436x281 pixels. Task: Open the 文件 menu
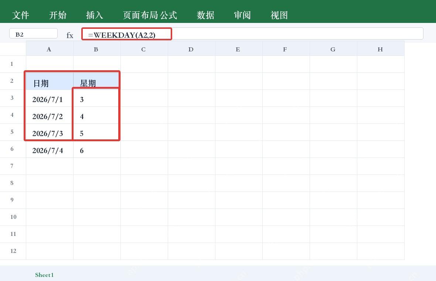click(21, 15)
